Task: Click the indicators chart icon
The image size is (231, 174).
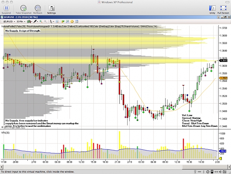Action: (68, 22)
